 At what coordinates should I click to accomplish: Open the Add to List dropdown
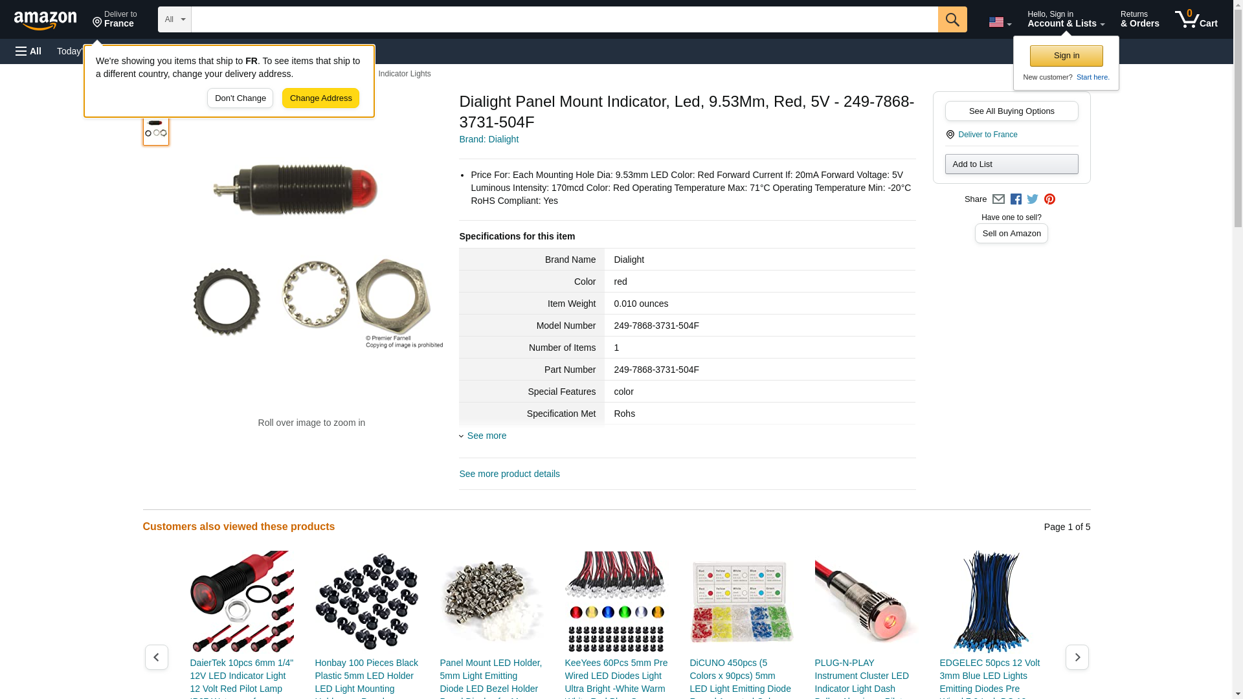click(x=1011, y=164)
